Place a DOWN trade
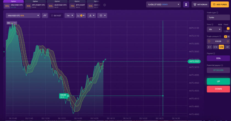The image size is (231, 121). 218,89
